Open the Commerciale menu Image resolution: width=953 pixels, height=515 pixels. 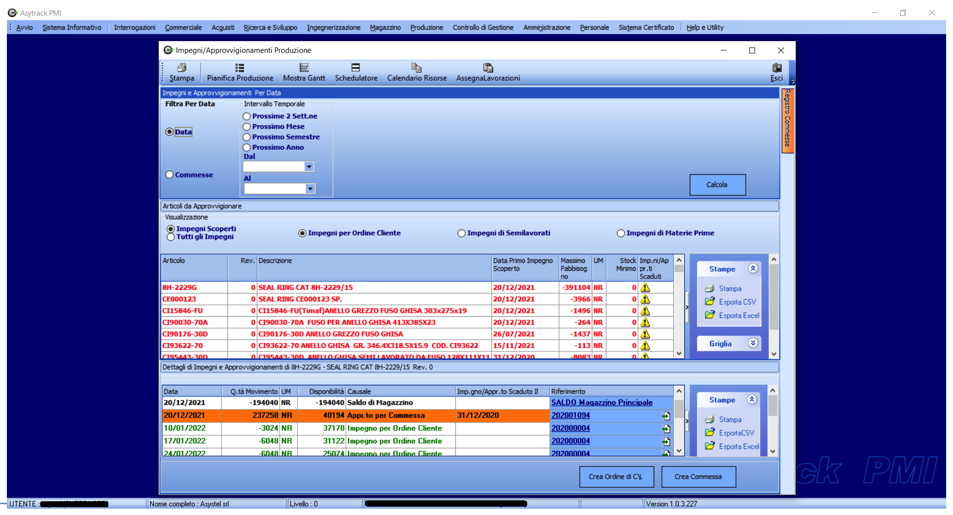(183, 27)
